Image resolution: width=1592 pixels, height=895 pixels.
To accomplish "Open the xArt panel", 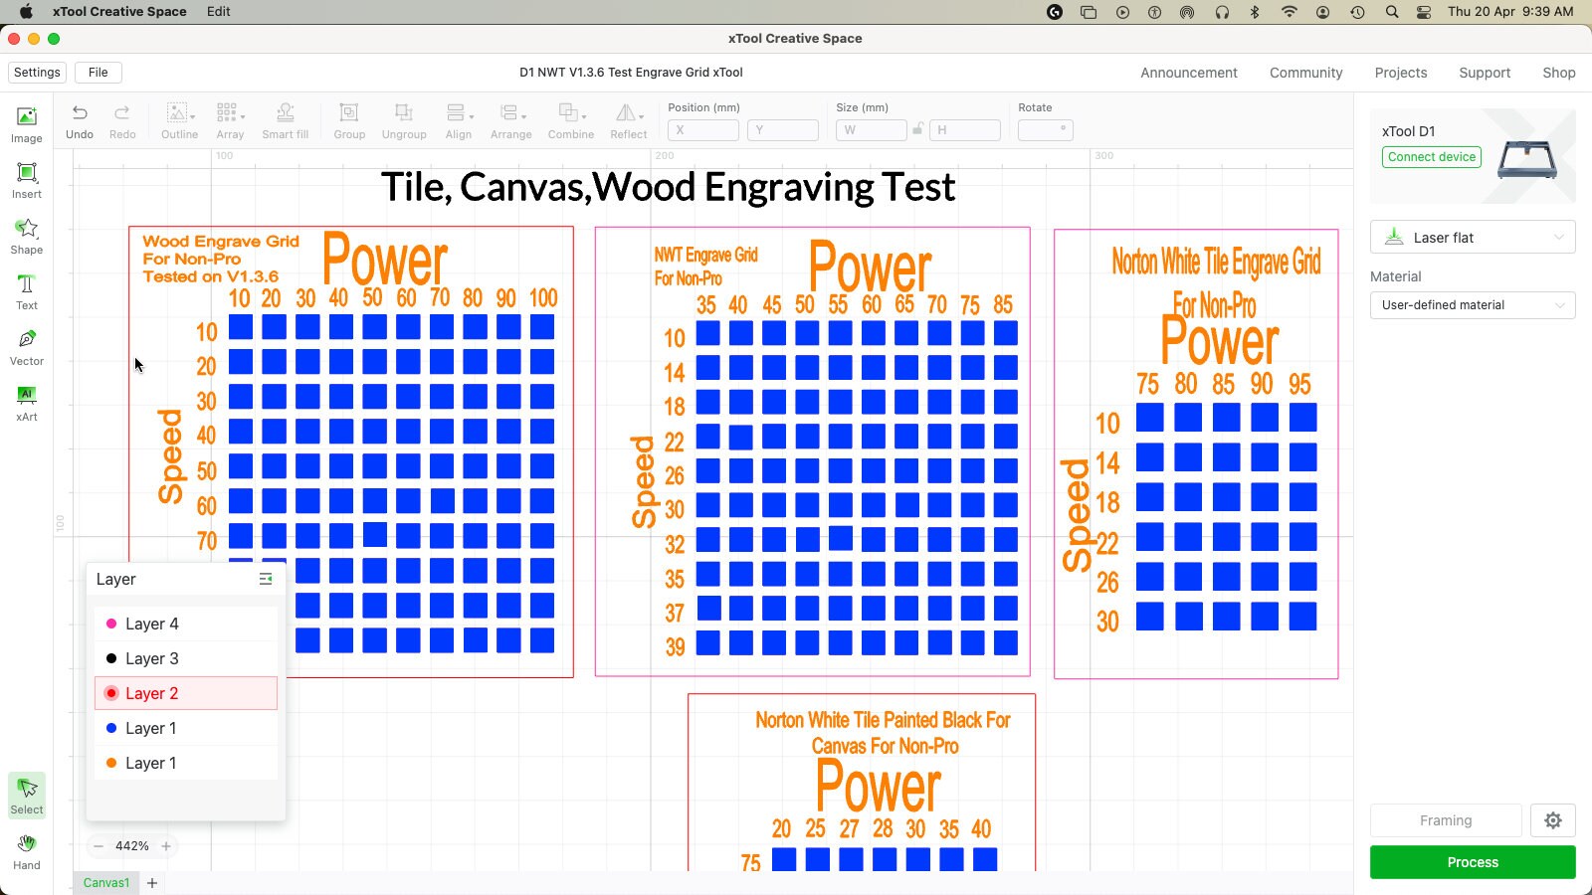I will click(x=26, y=403).
